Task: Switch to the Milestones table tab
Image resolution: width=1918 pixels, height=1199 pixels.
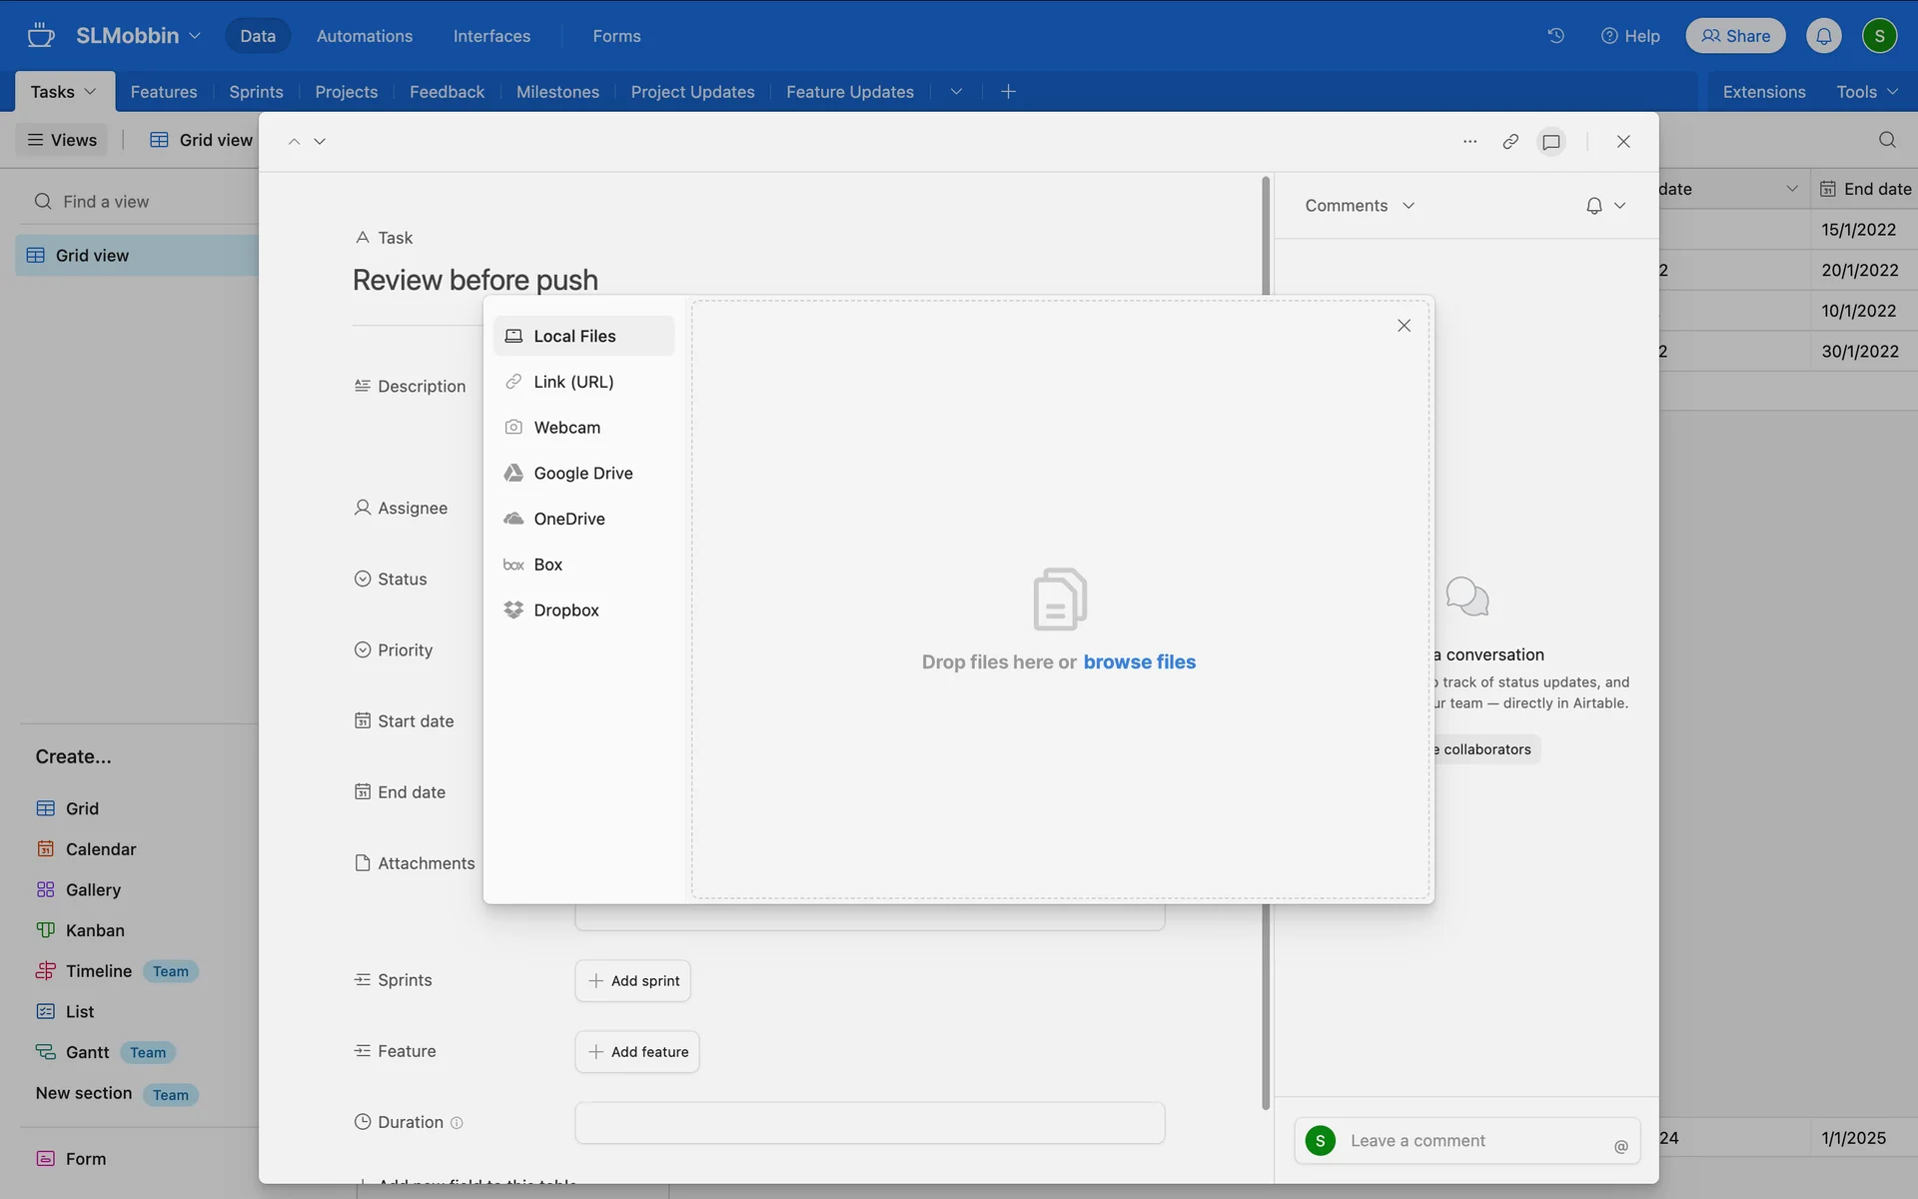Action: [557, 92]
